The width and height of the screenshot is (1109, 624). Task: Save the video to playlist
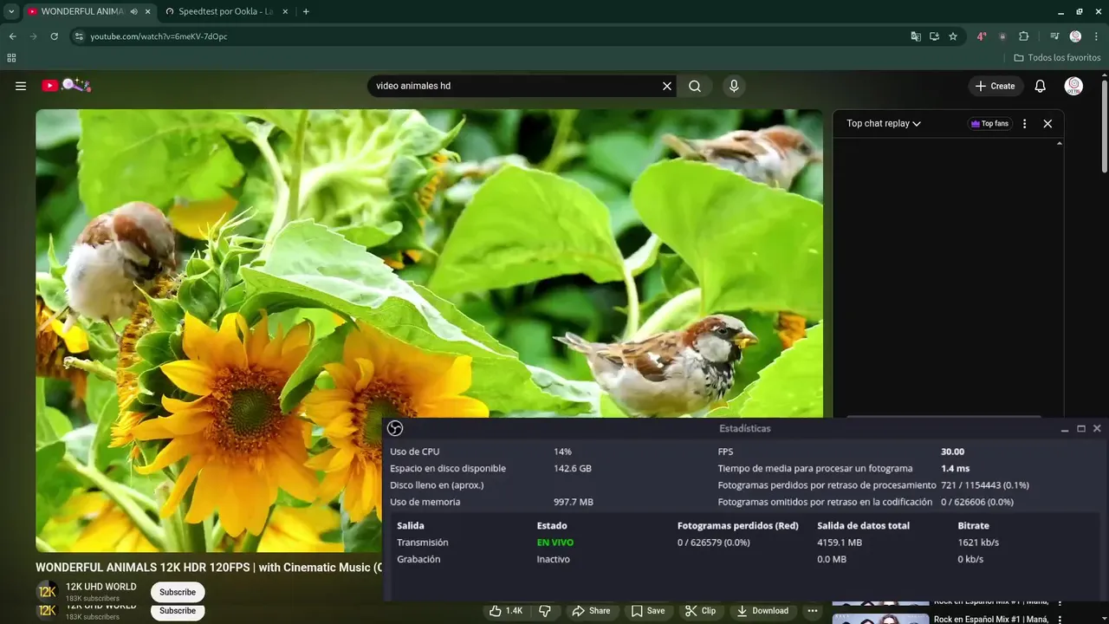point(647,611)
